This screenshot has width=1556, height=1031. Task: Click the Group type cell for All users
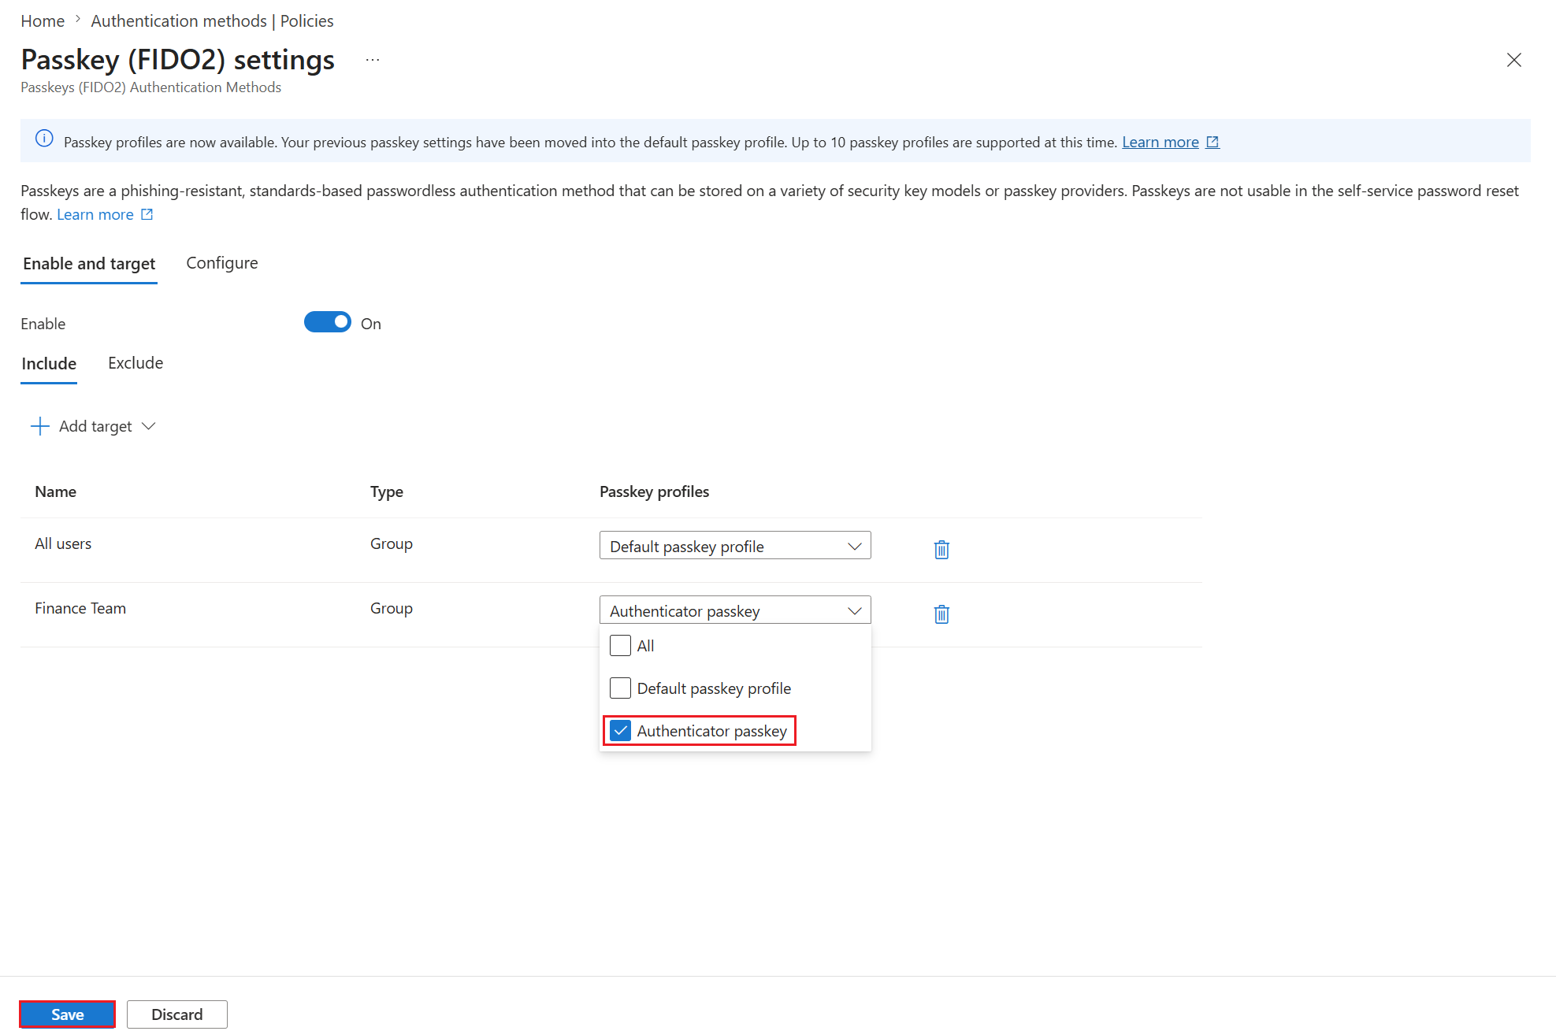392,543
